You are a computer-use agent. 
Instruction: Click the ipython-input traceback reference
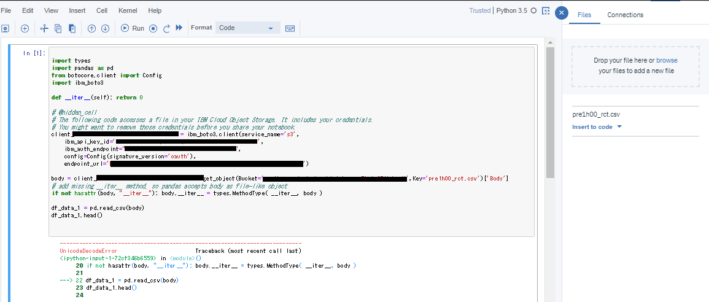point(108,258)
